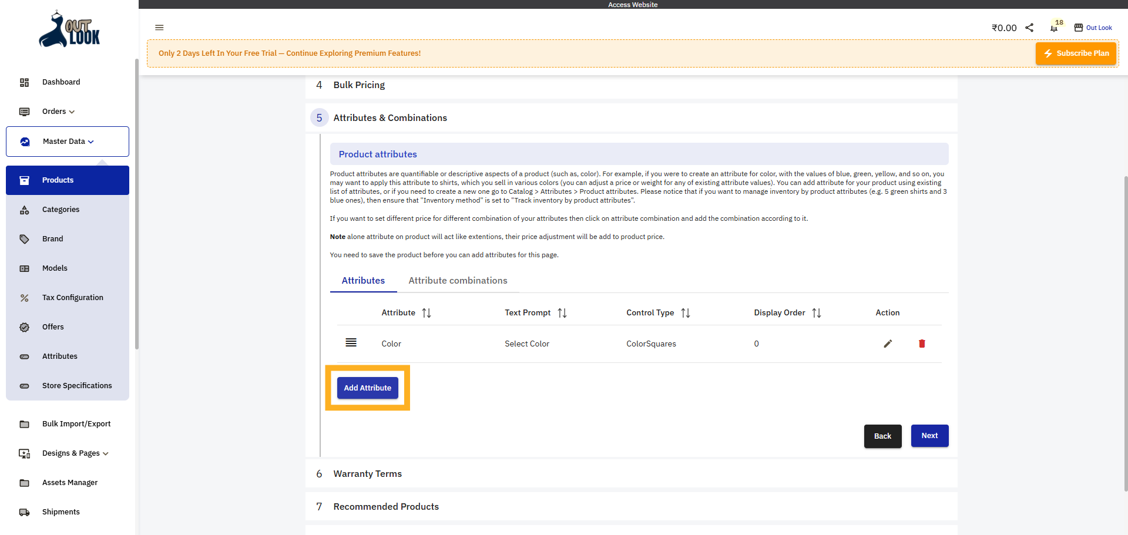Sort by Control Type column

(686, 313)
